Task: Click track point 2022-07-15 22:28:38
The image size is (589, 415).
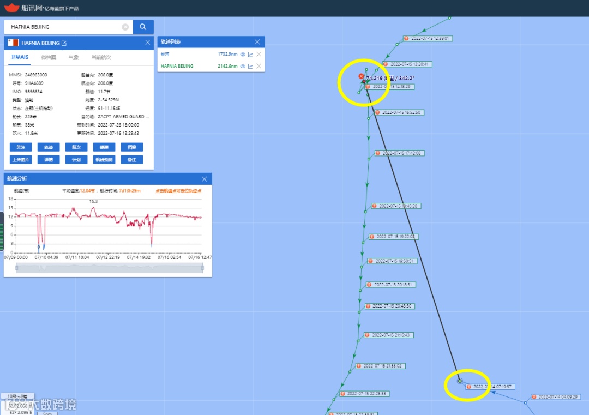Action: [x=364, y=394]
